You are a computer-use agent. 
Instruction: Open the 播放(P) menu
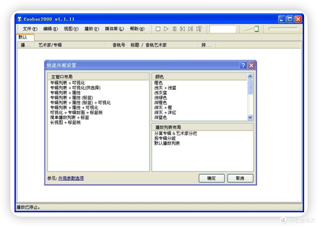[92, 29]
